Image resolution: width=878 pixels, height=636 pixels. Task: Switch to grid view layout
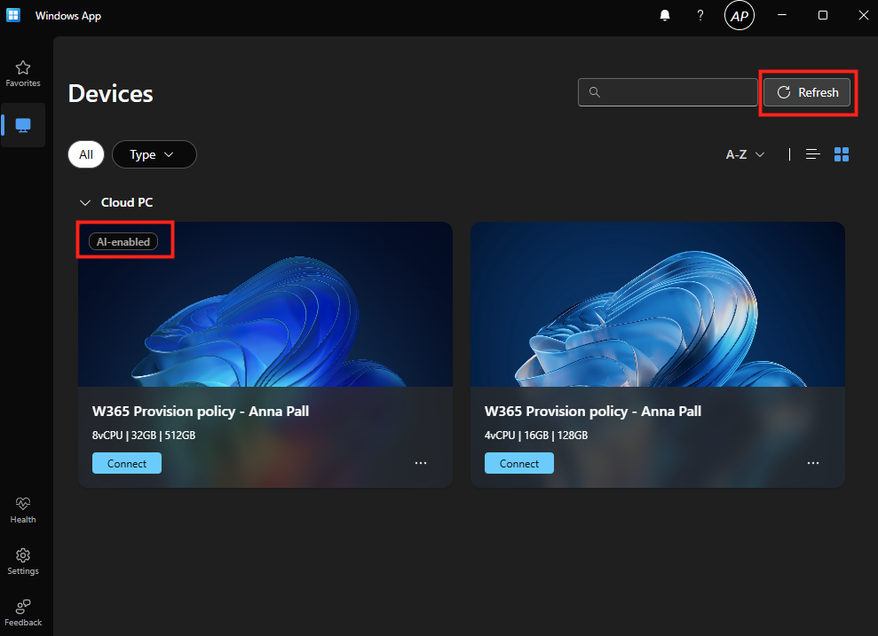[842, 154]
